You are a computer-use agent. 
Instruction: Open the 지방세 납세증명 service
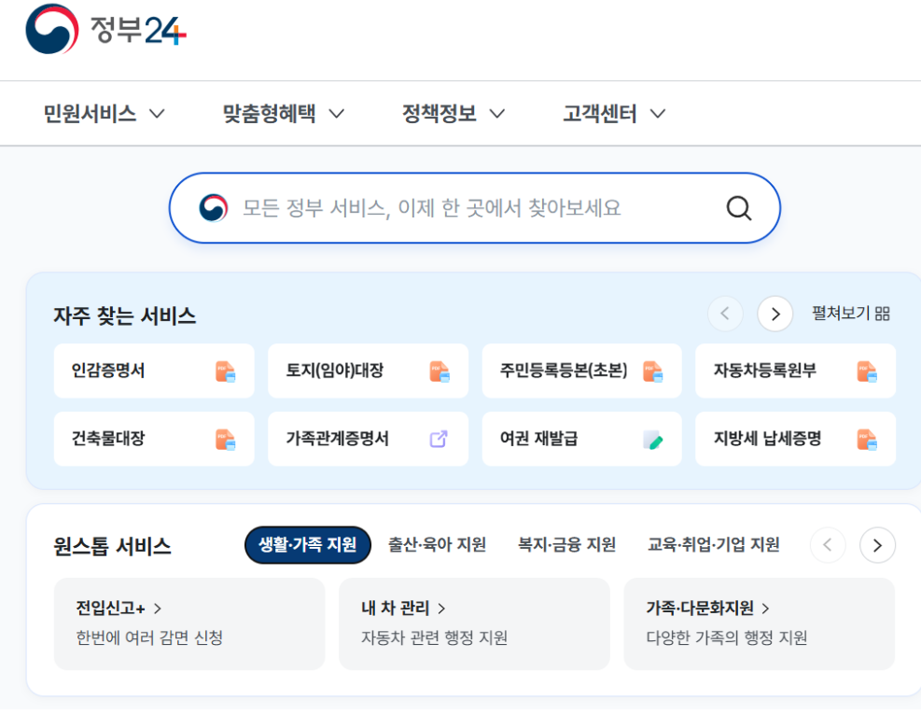pos(796,439)
